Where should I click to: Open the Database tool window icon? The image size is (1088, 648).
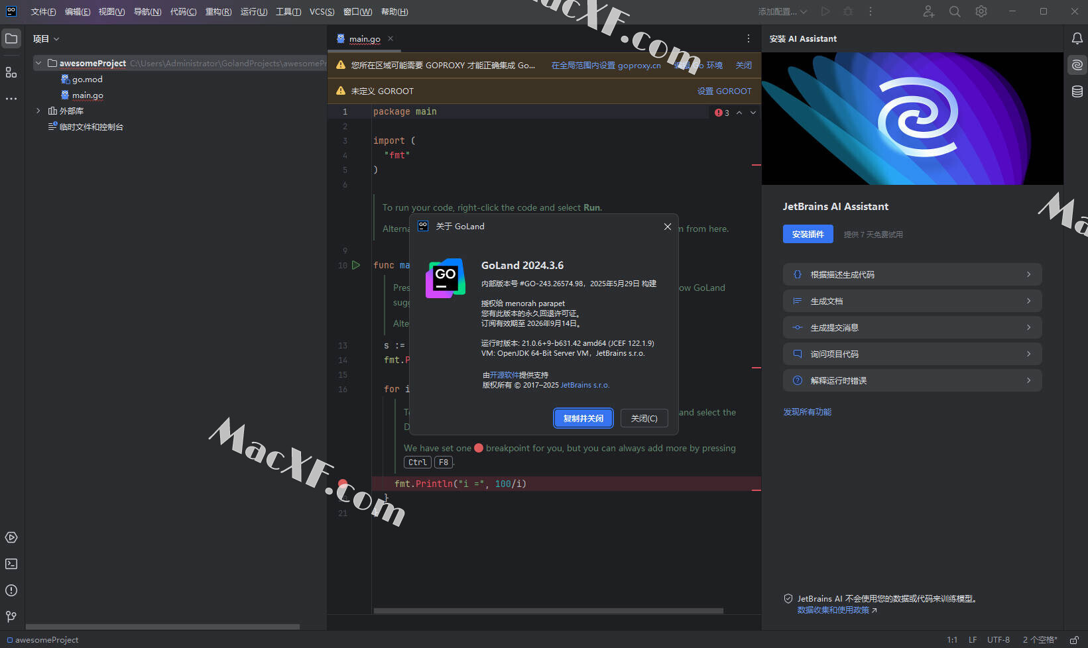[1077, 91]
